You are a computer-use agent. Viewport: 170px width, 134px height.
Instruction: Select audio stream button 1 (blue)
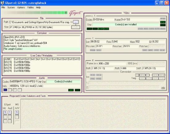click(5, 90)
